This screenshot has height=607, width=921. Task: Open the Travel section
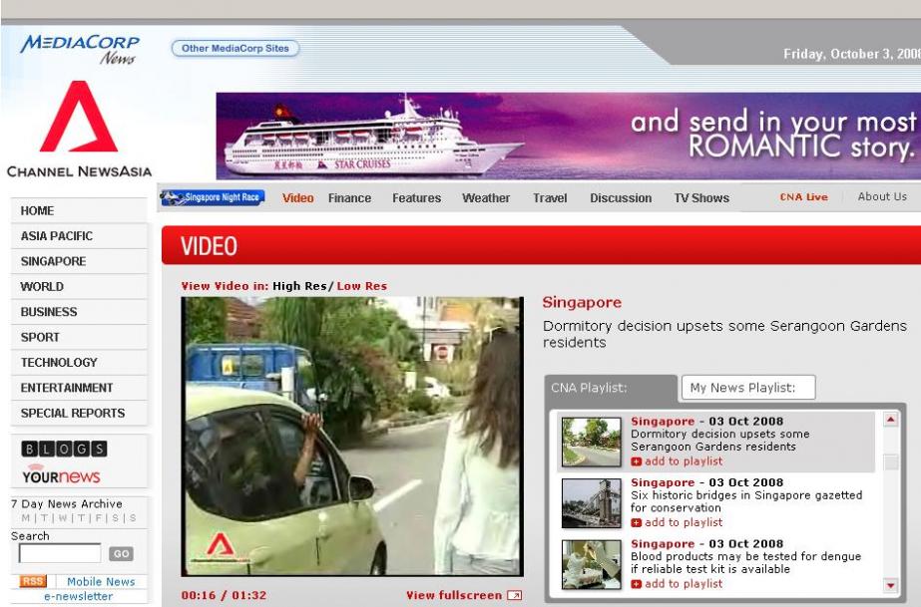(x=550, y=198)
